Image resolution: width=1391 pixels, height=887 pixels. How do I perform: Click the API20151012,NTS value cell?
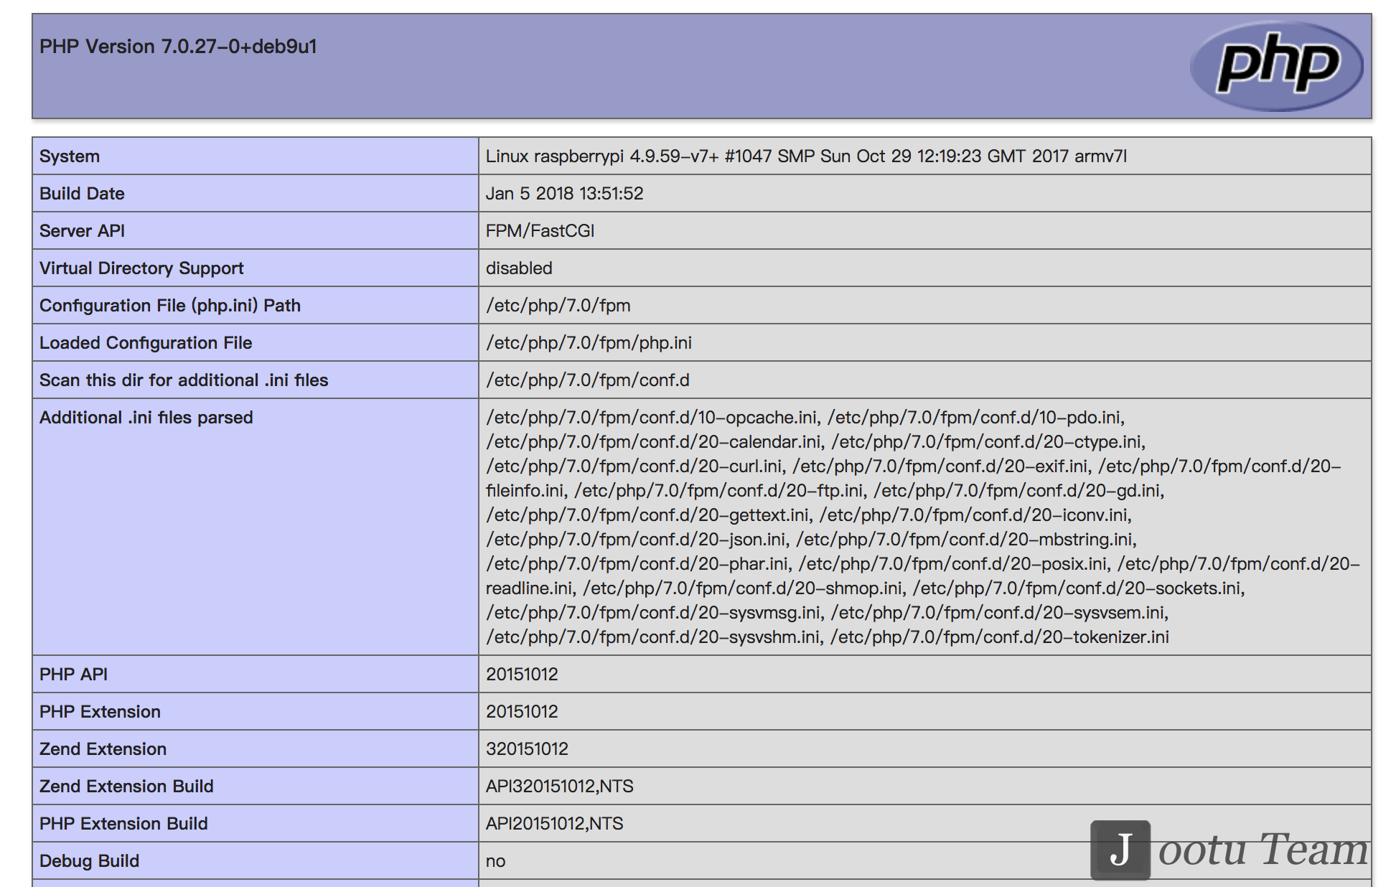[x=554, y=824]
